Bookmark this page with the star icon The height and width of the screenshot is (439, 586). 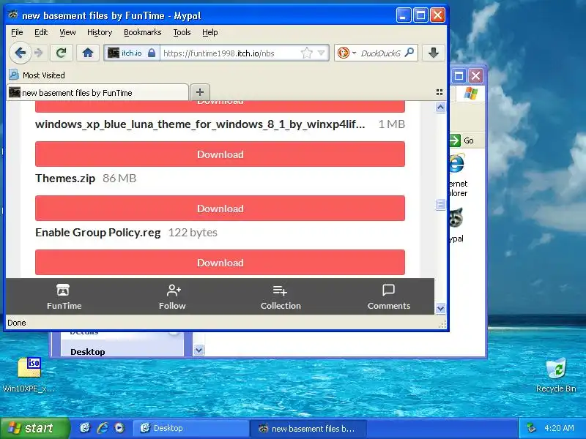pos(306,53)
